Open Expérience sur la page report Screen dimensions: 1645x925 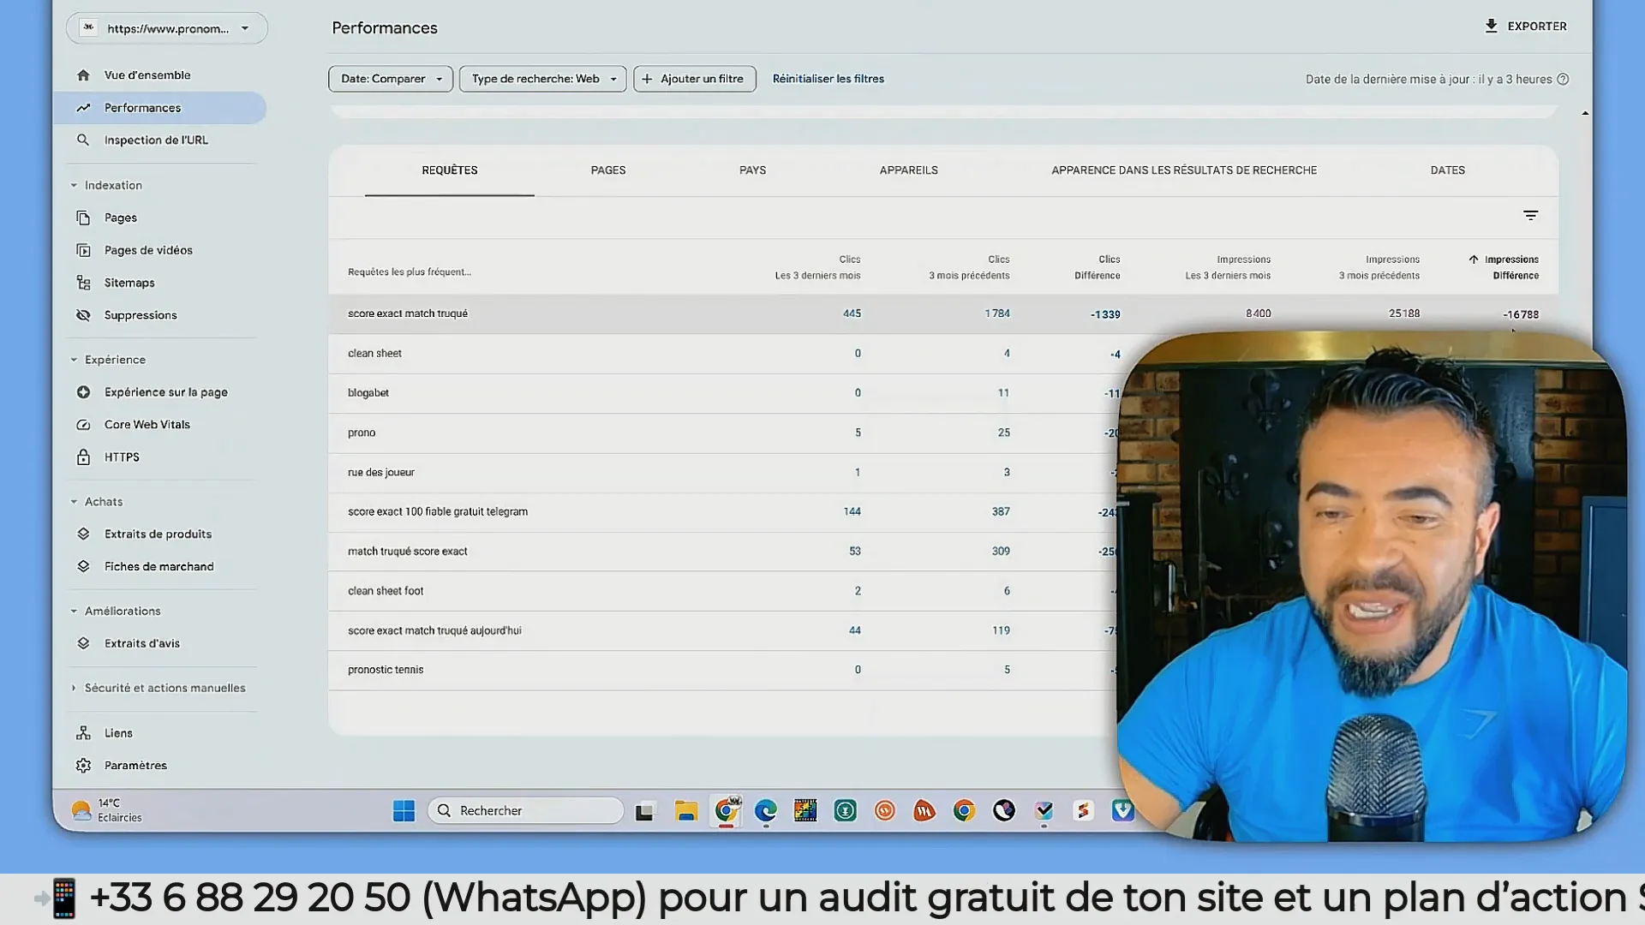(165, 392)
